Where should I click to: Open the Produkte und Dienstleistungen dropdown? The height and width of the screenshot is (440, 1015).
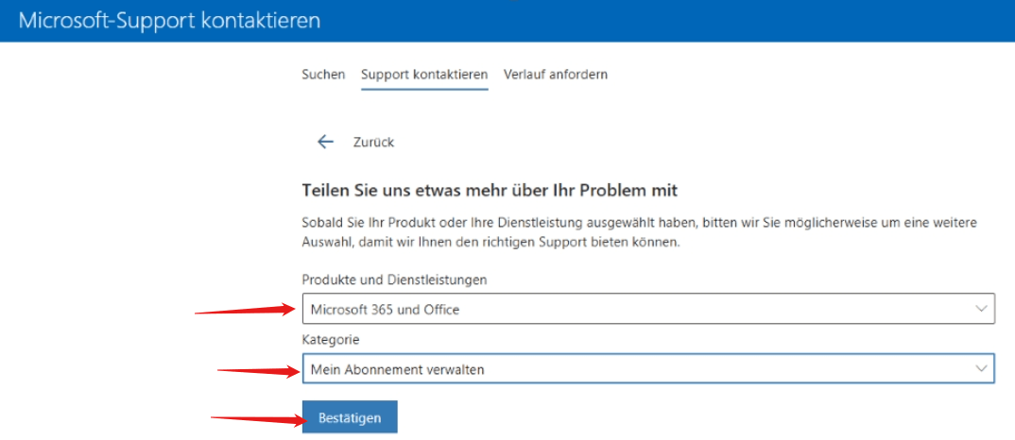pyautogui.click(x=648, y=310)
